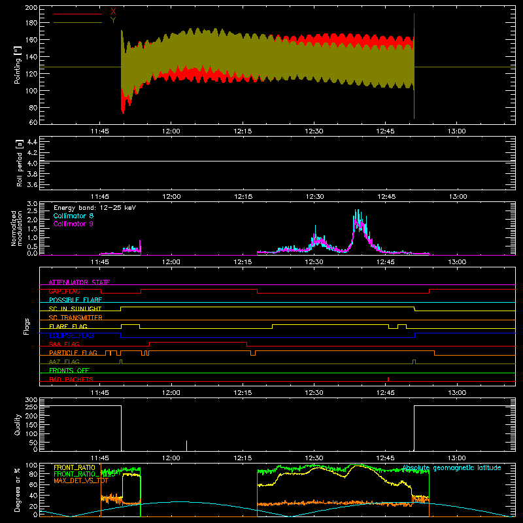This screenshot has width=523, height=523.
Task: Click the white roll period line
Action: pos(277,161)
